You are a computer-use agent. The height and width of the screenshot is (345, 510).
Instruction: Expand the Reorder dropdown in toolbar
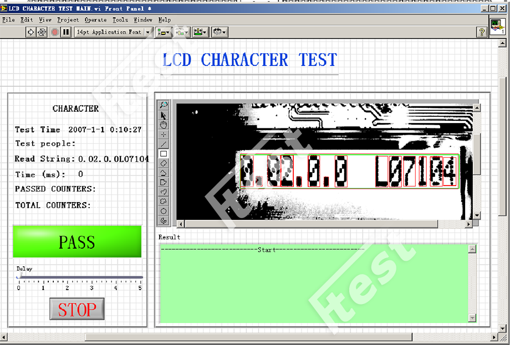click(220, 32)
